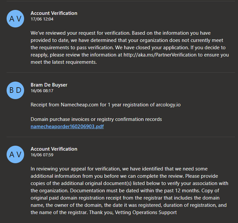Click the aka.ms/PartnerVerification URL text
Viewport: 238px width, 223px height.
[x=160, y=55]
